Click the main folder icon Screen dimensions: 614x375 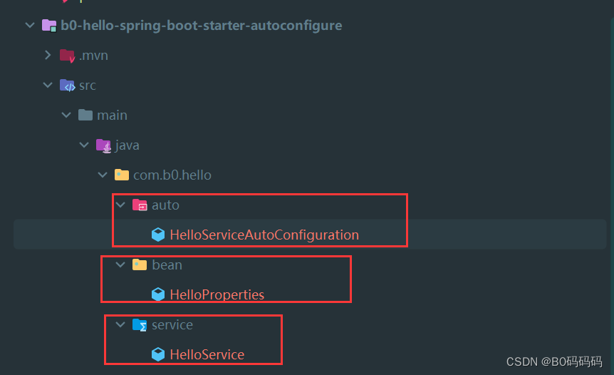(x=85, y=115)
